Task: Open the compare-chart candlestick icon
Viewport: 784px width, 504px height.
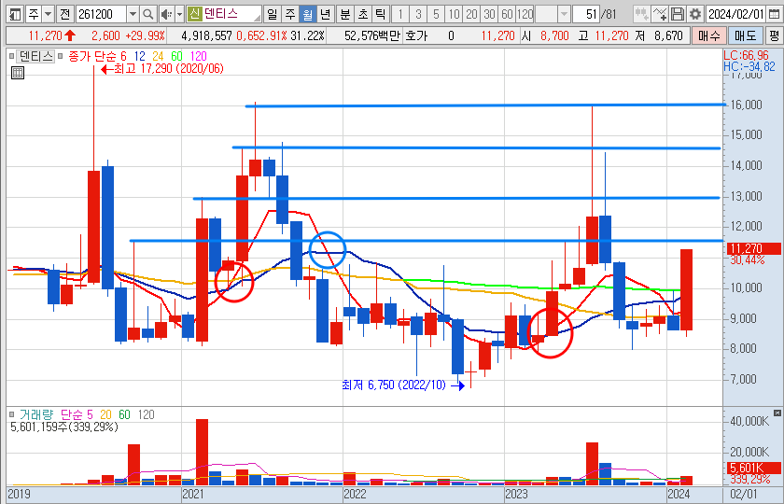Action: pos(641,14)
